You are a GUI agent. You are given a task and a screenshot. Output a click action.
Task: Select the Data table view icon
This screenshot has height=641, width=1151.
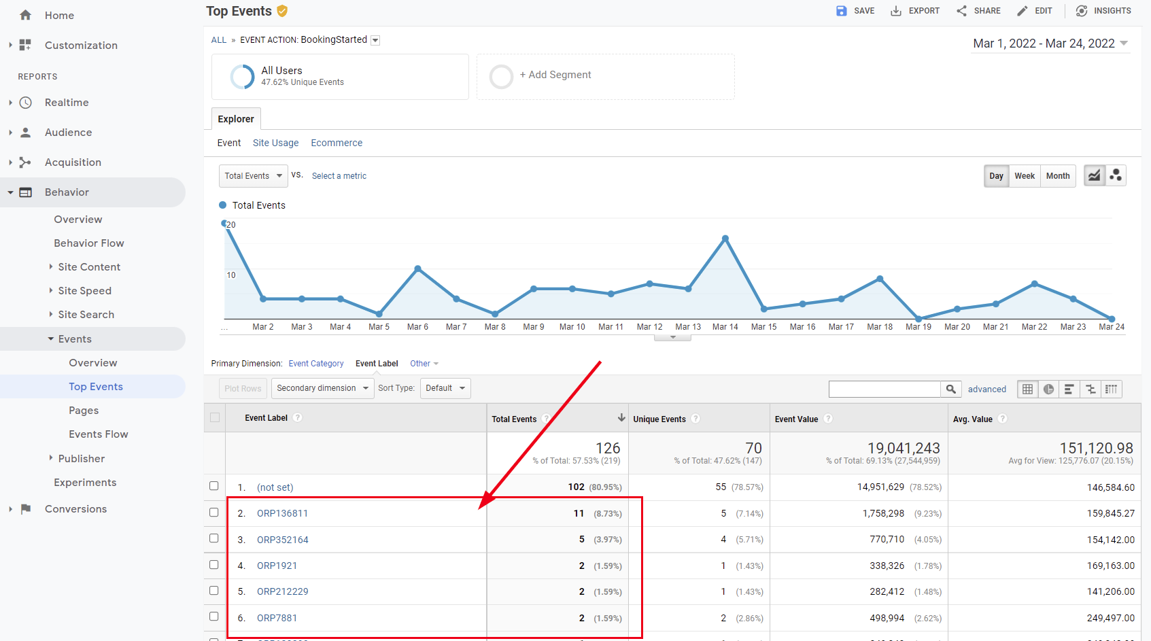tap(1028, 389)
